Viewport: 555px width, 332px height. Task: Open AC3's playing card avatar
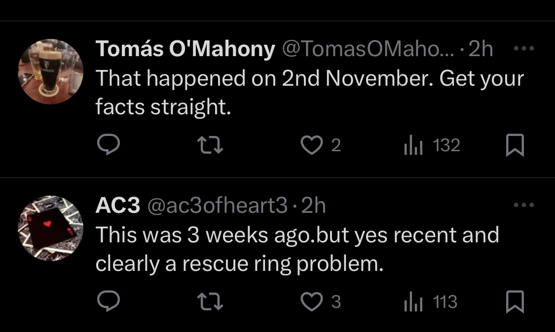51,228
